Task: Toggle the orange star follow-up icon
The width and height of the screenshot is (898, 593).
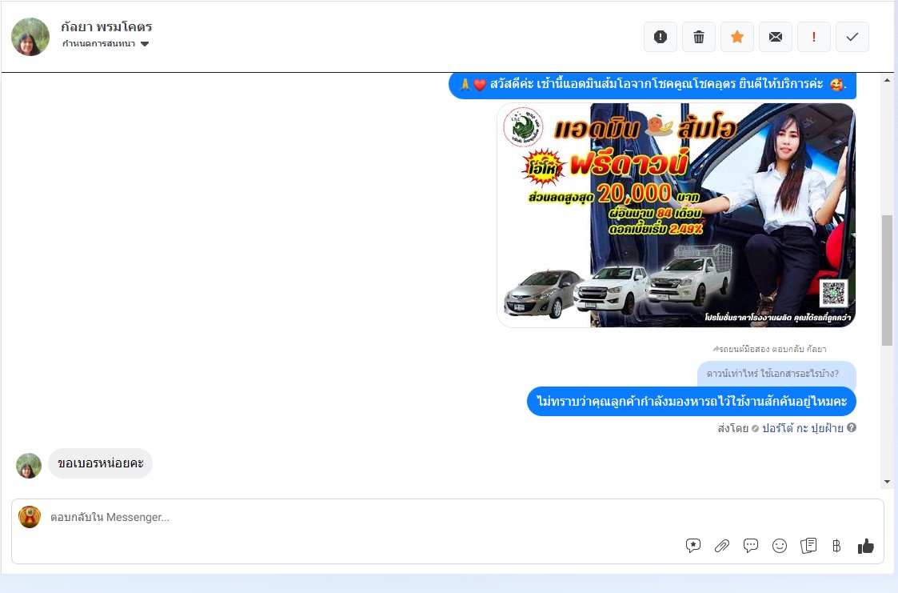Action: coord(737,37)
